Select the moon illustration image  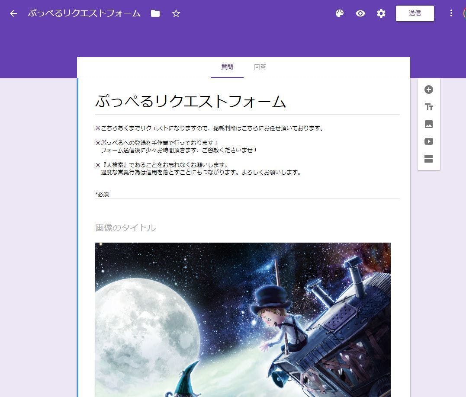(242, 319)
